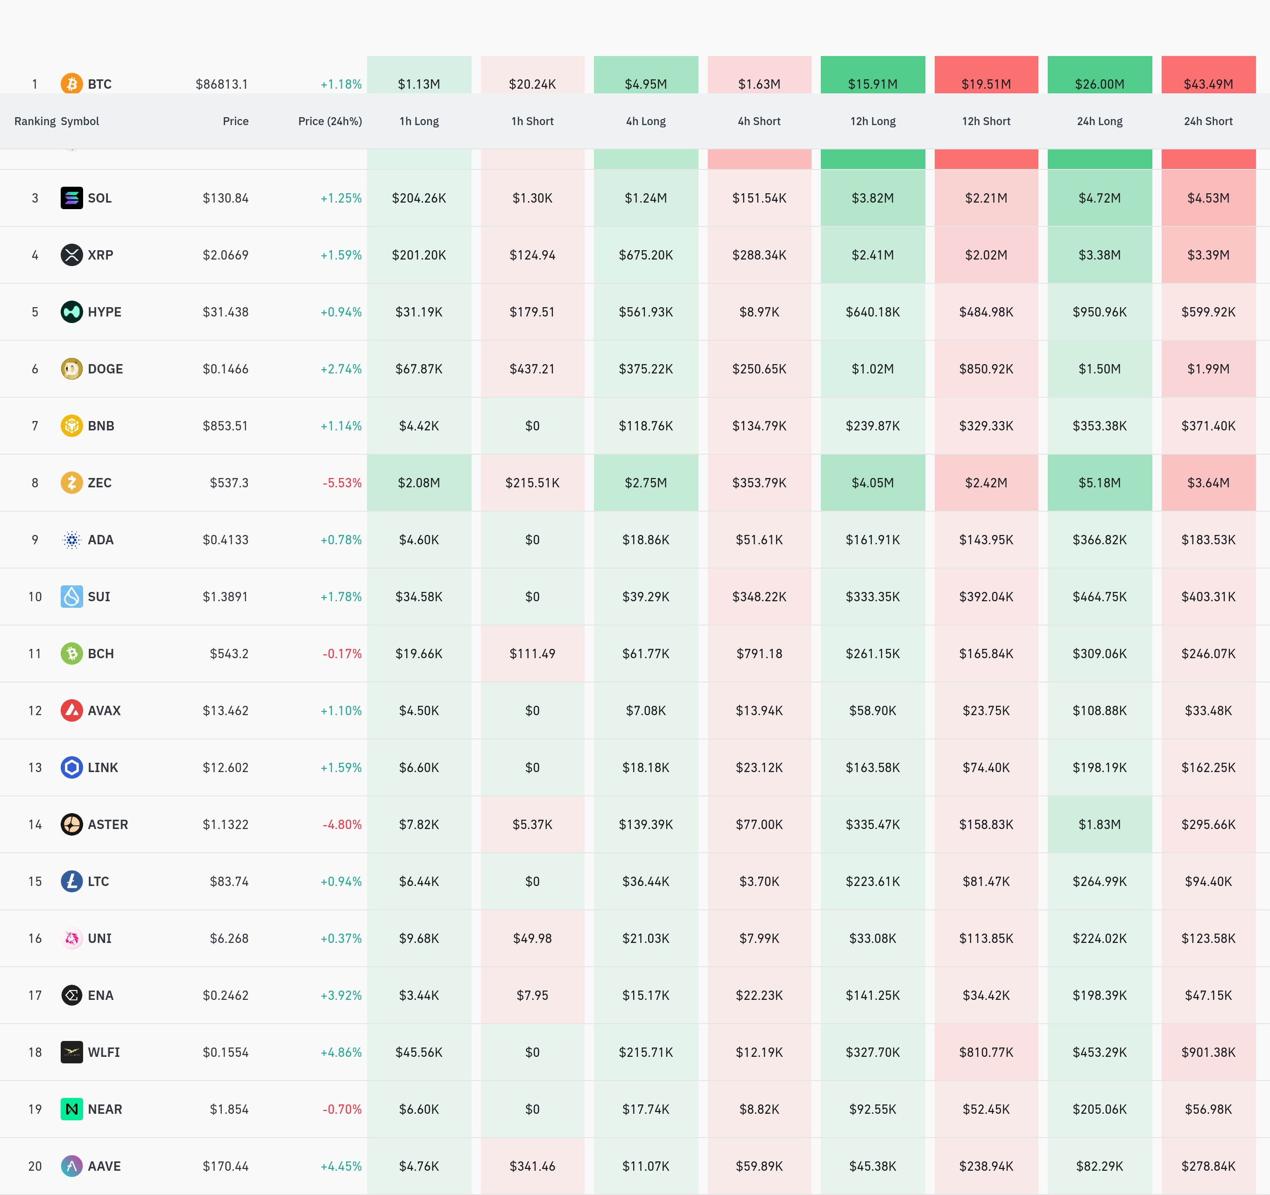Open the WLFI symbol link
The image size is (1270, 1195).
click(x=104, y=1052)
